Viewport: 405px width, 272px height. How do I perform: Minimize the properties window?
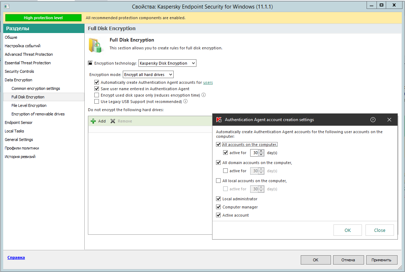[372, 5]
